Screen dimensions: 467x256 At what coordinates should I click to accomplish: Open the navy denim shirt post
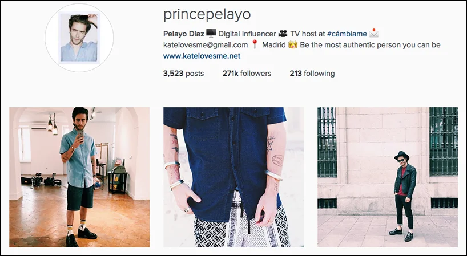click(234, 177)
